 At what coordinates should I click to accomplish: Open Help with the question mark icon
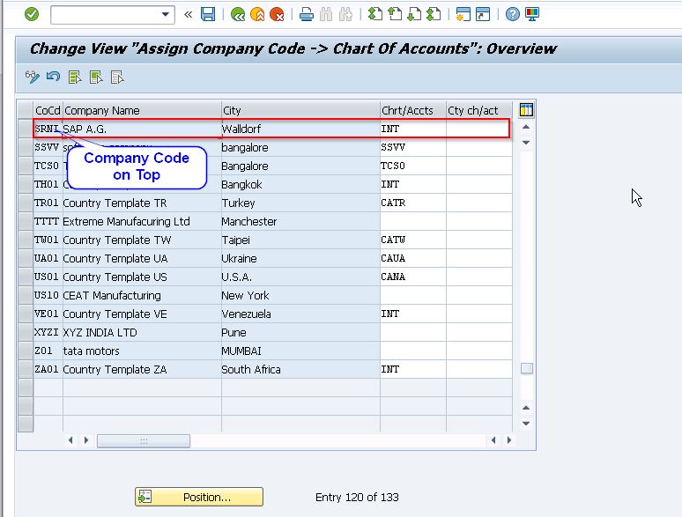[513, 14]
